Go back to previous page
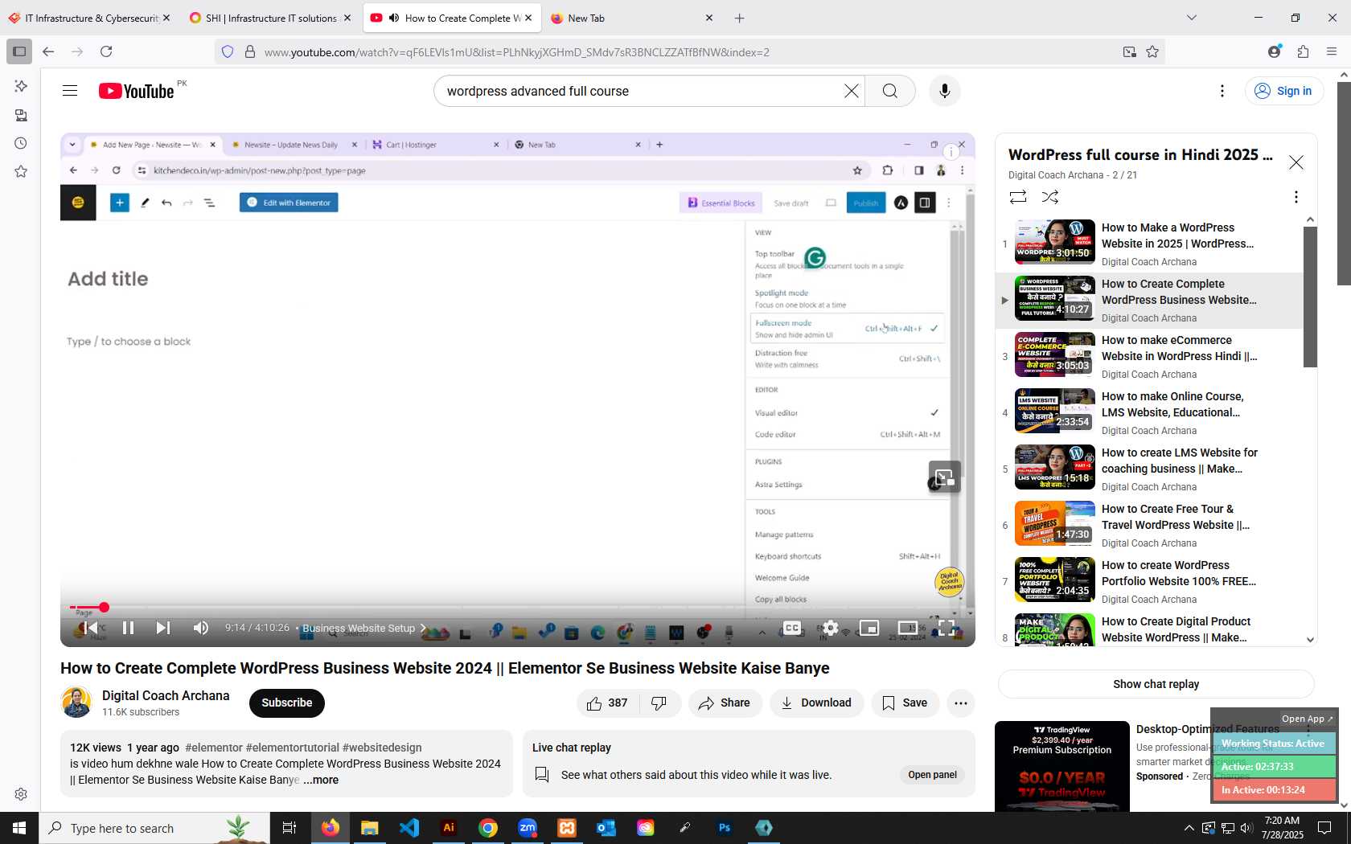 pyautogui.click(x=48, y=51)
